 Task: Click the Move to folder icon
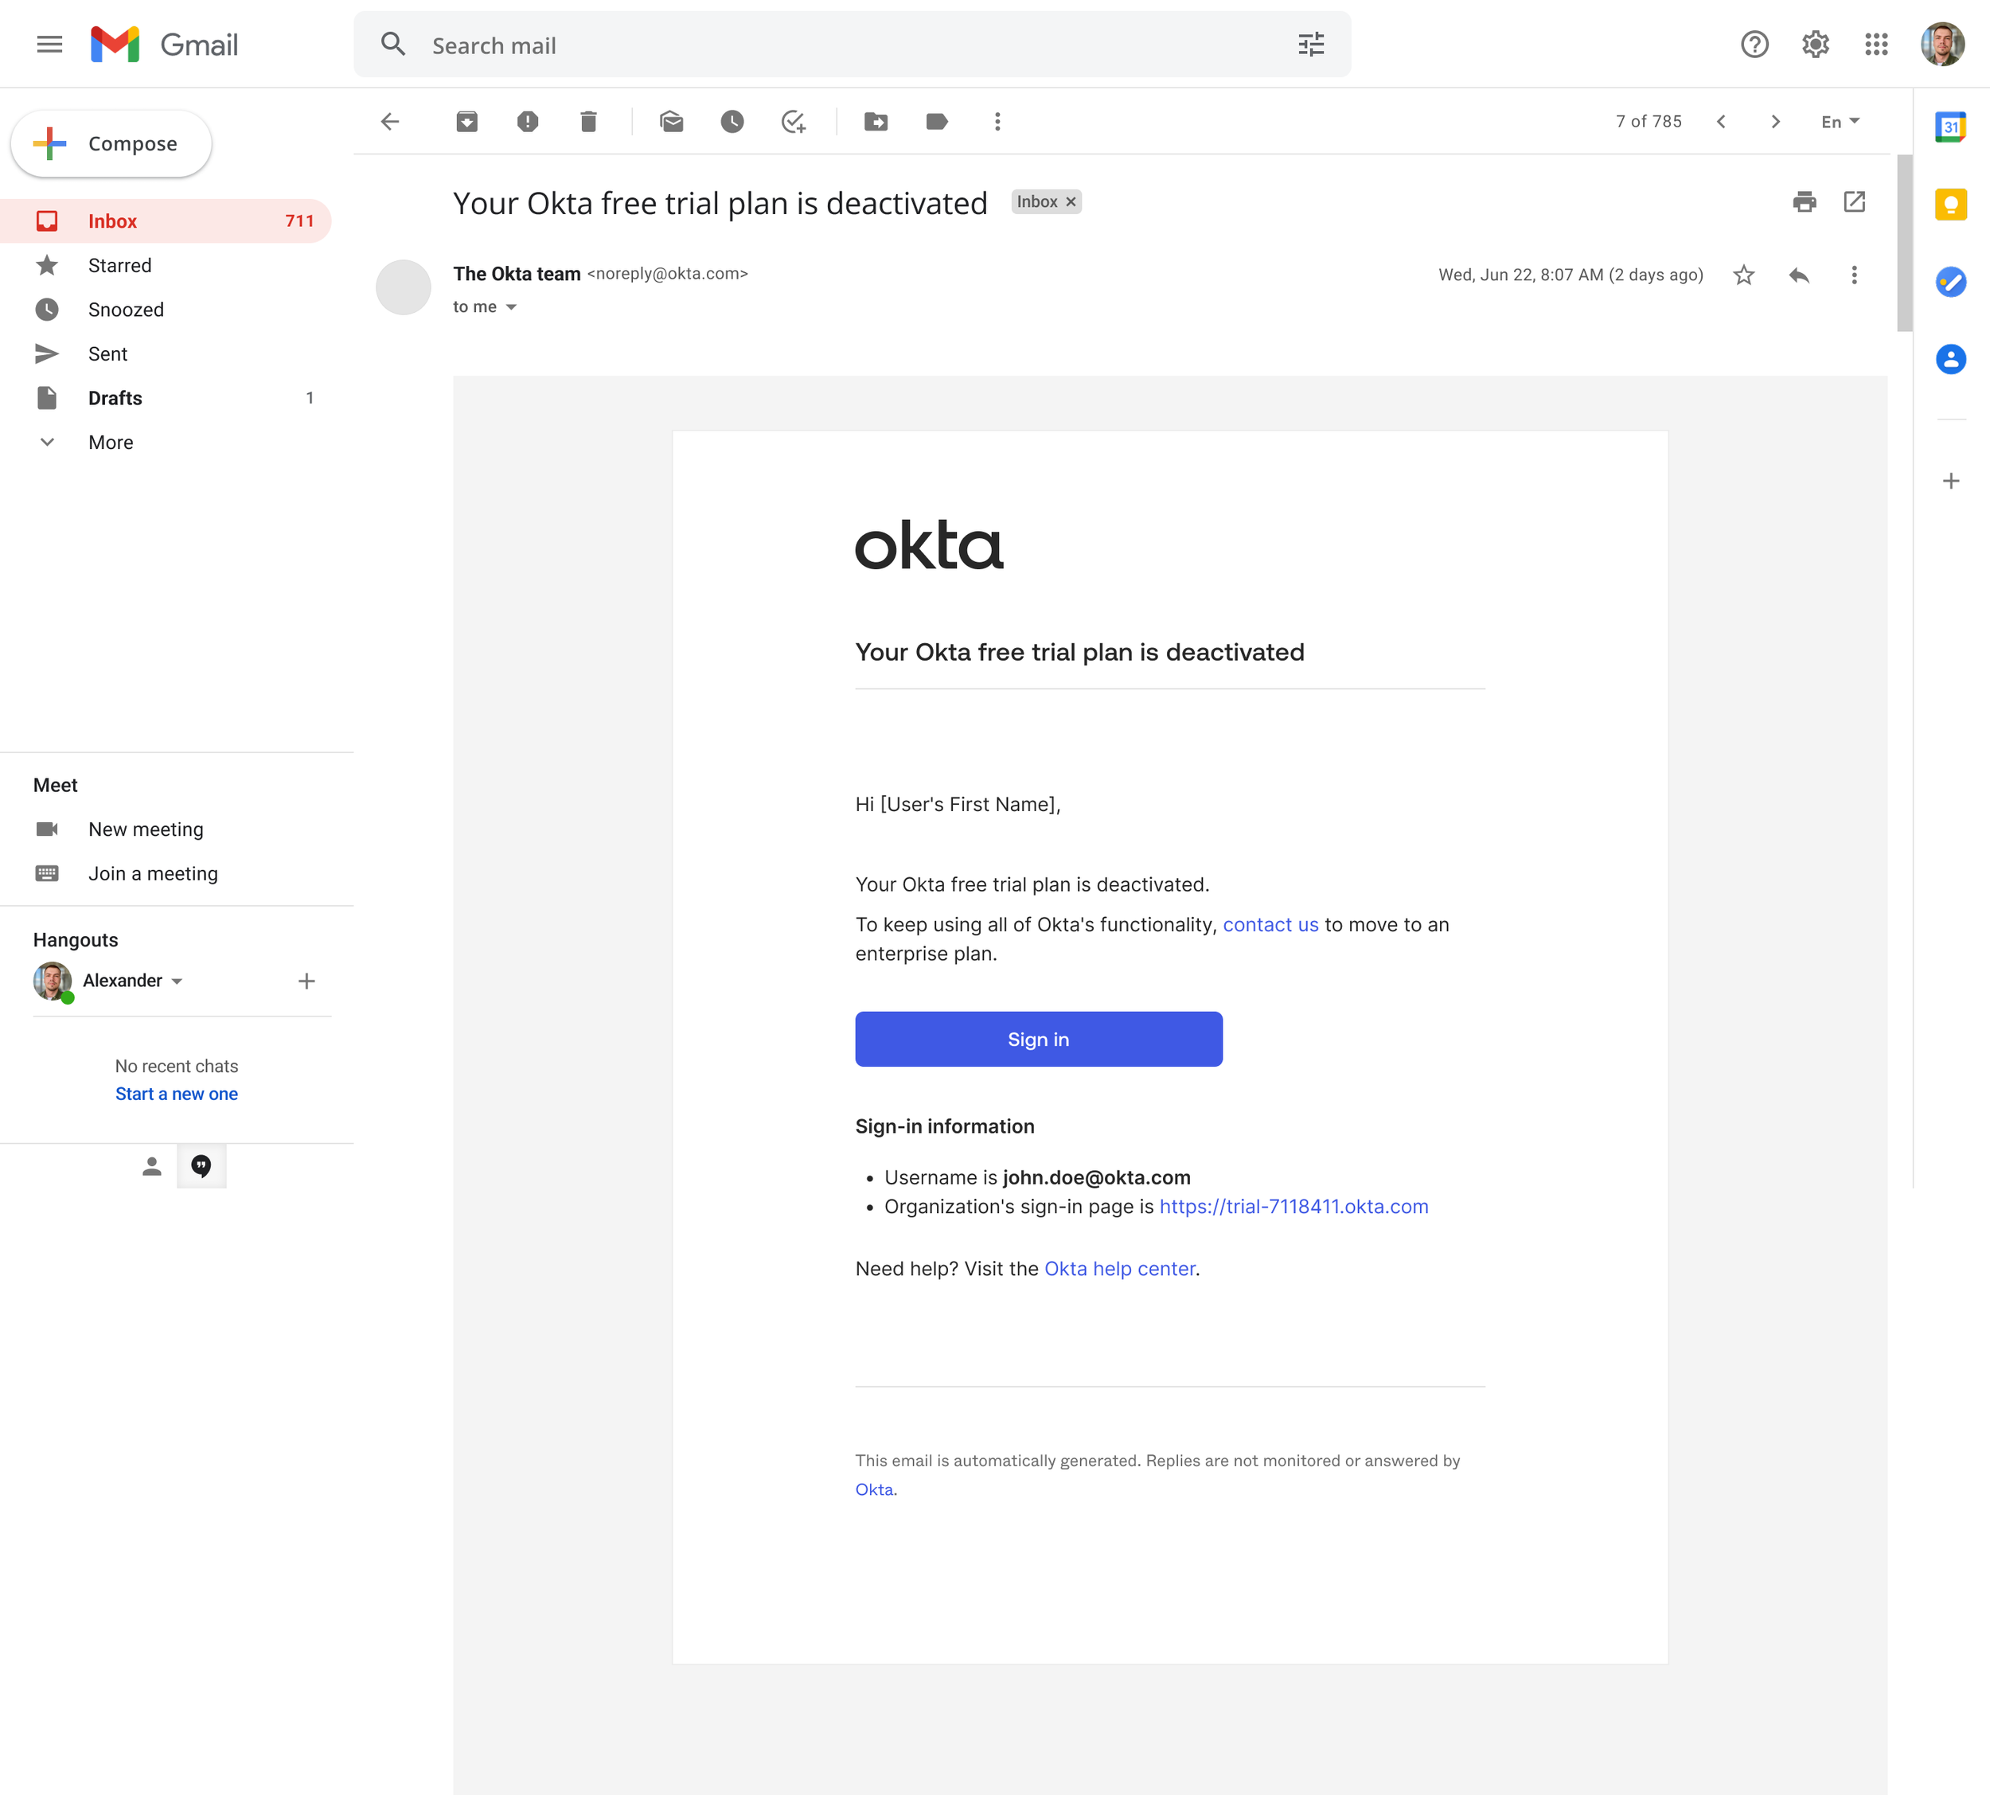(876, 121)
